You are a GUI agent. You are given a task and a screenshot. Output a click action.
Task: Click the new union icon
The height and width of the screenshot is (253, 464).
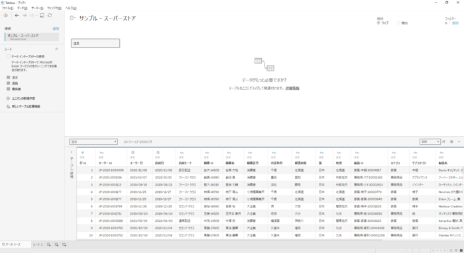(x=8, y=98)
